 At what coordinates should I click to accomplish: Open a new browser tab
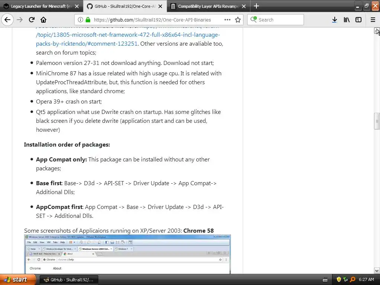[x=256, y=6]
